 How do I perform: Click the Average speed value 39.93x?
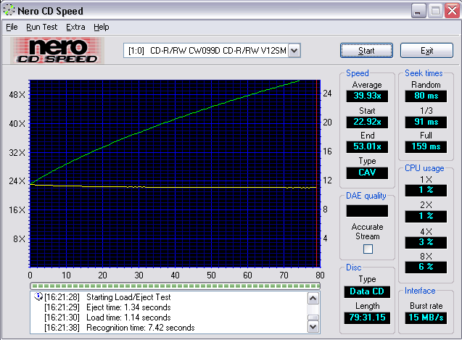(x=367, y=96)
